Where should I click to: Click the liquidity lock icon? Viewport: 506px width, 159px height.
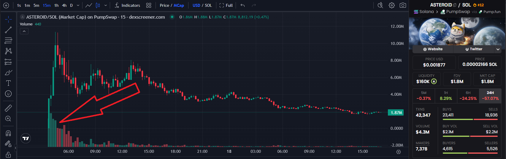point(434,81)
